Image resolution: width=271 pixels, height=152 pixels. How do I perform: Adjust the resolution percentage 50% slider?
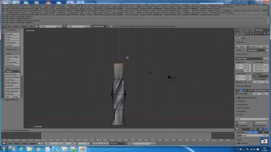tap(243, 71)
